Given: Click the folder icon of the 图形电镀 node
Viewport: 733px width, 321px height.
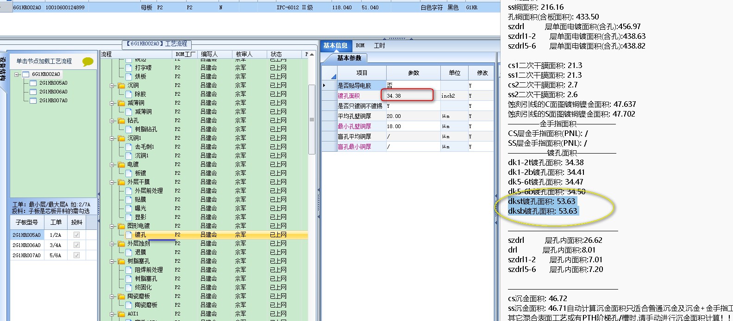Looking at the screenshot, I should coord(122,226).
